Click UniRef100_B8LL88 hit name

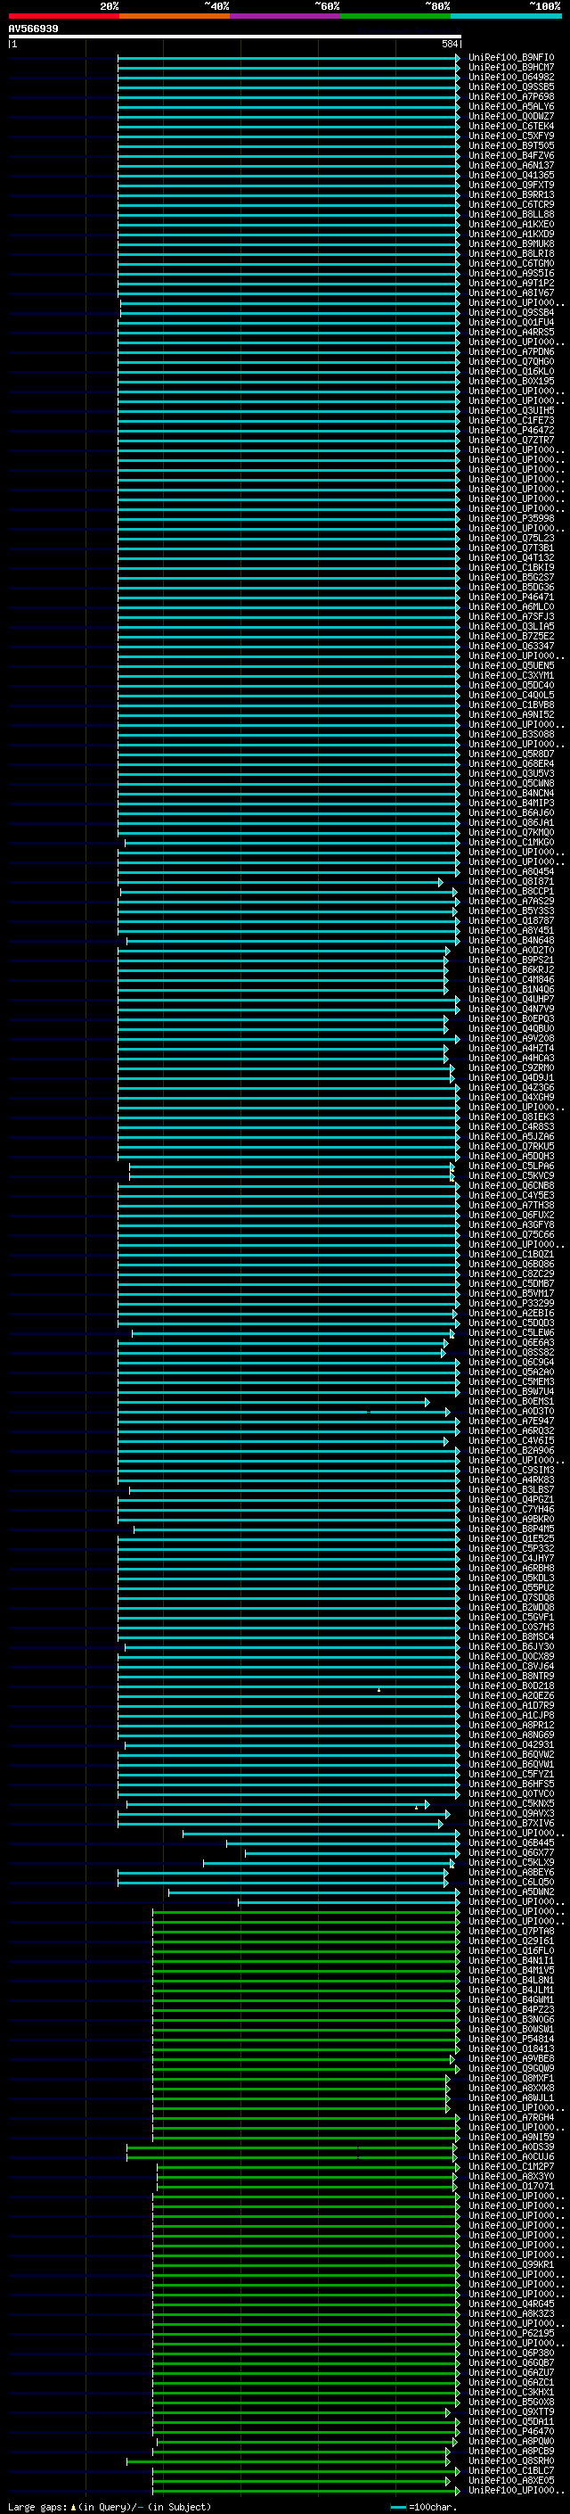pyautogui.click(x=510, y=215)
